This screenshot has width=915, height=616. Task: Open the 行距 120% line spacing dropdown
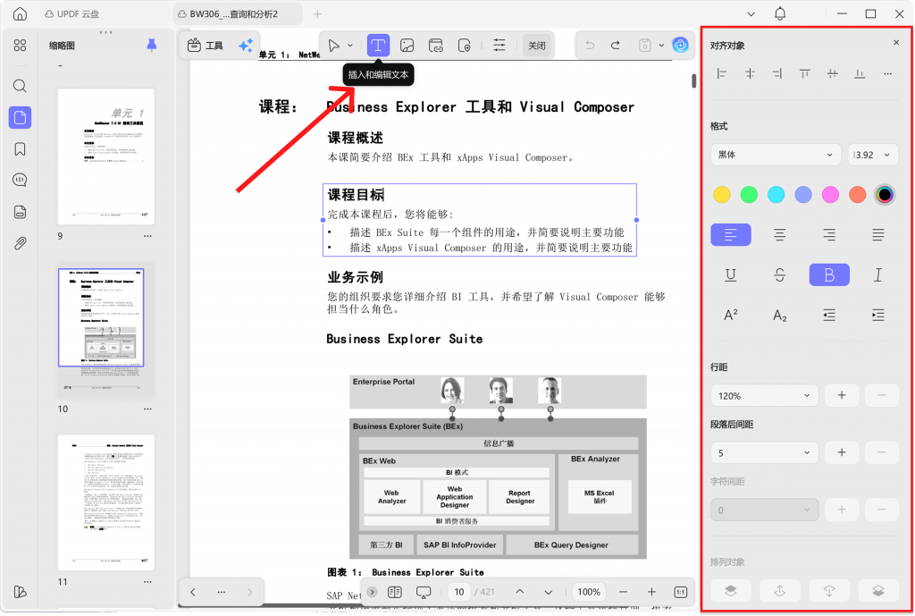pyautogui.click(x=765, y=396)
